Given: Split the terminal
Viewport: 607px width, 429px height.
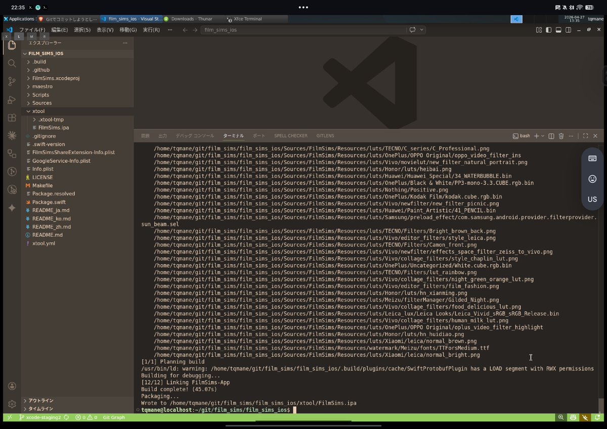Looking at the screenshot, I should (551, 136).
